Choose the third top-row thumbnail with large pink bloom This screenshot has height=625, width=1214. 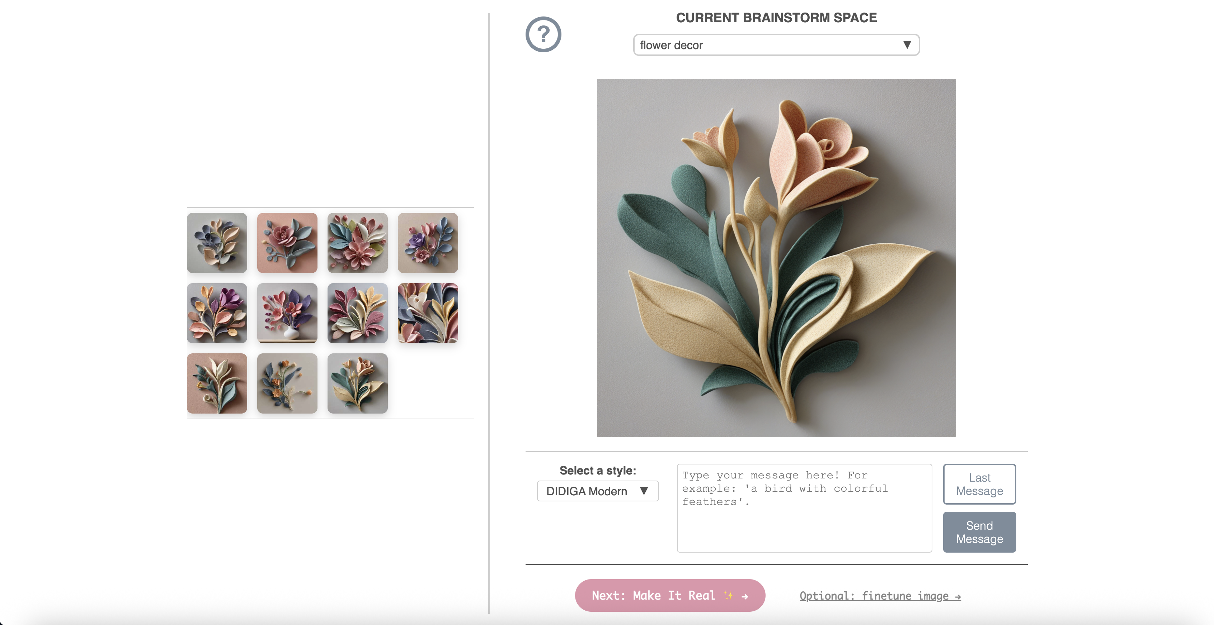[x=357, y=243]
